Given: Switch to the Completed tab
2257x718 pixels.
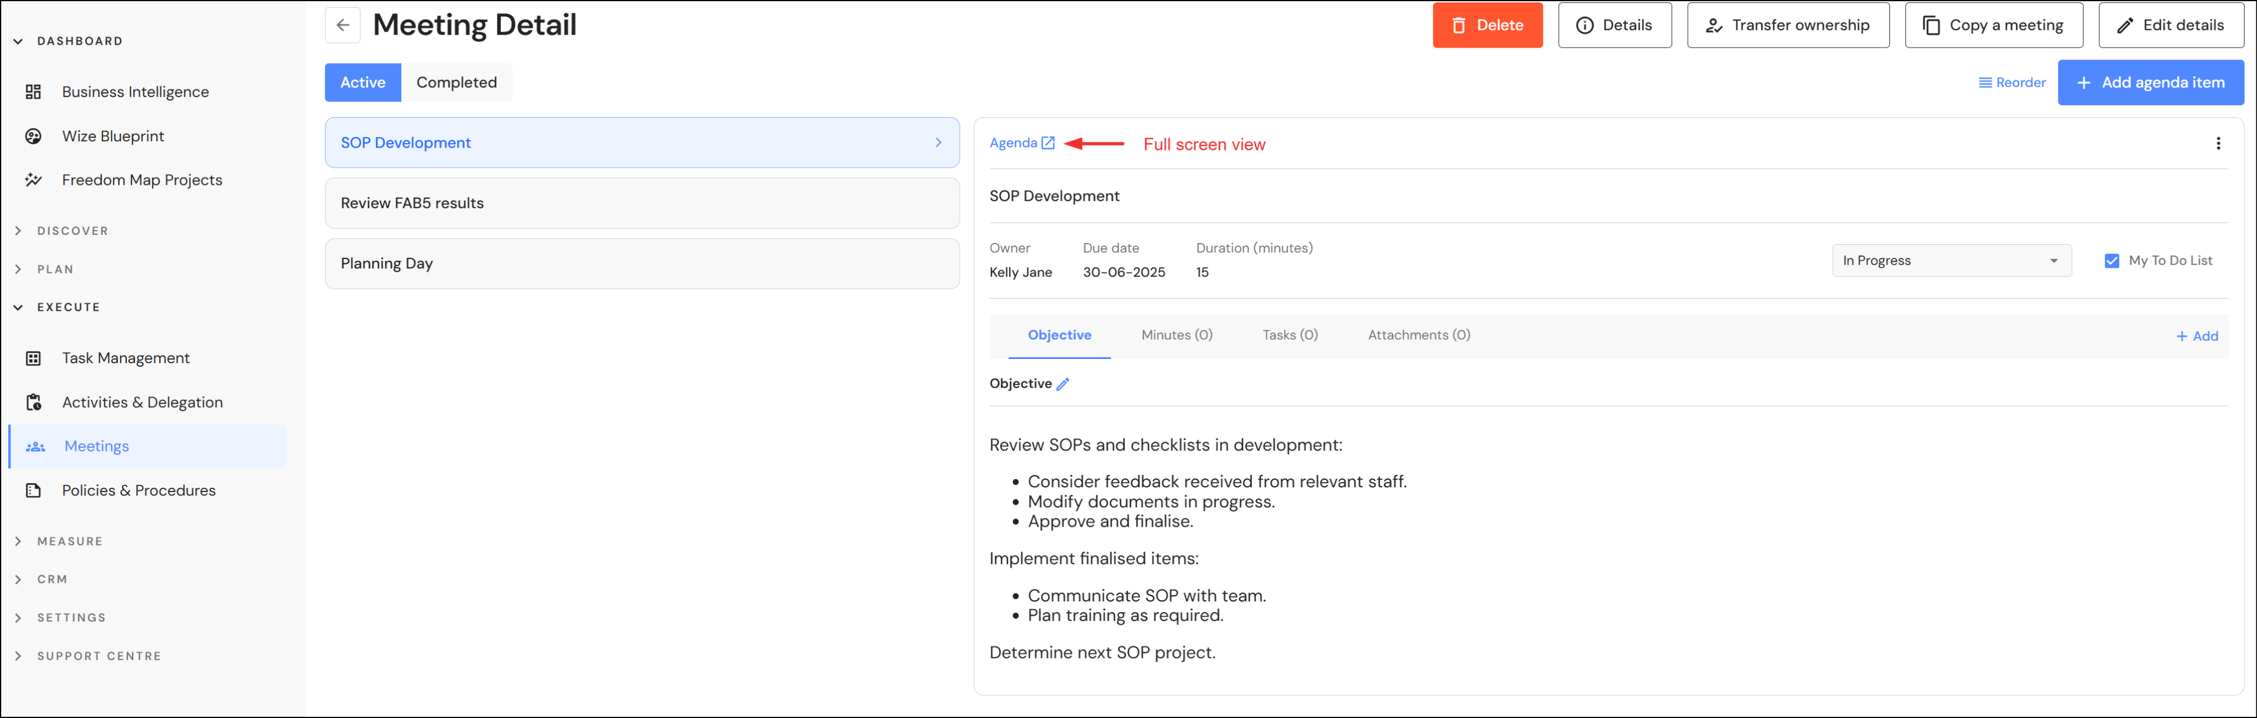Looking at the screenshot, I should point(455,82).
